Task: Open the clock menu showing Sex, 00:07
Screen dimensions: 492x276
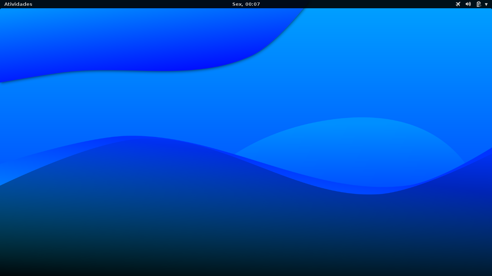Action: coord(246,4)
